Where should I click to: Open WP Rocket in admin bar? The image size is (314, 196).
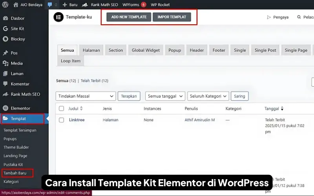(x=160, y=5)
